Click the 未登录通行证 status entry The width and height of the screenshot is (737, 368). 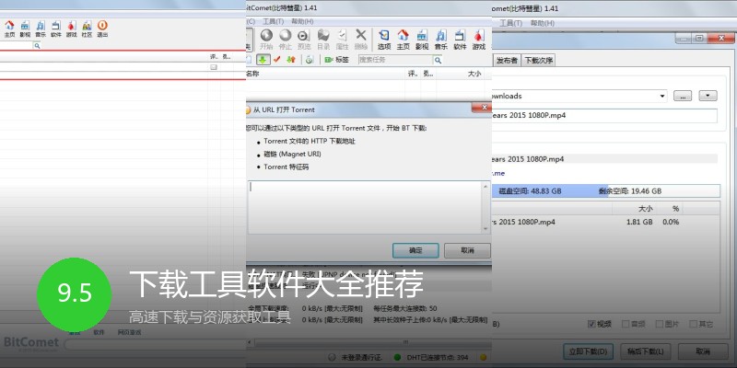pyautogui.click(x=357, y=358)
